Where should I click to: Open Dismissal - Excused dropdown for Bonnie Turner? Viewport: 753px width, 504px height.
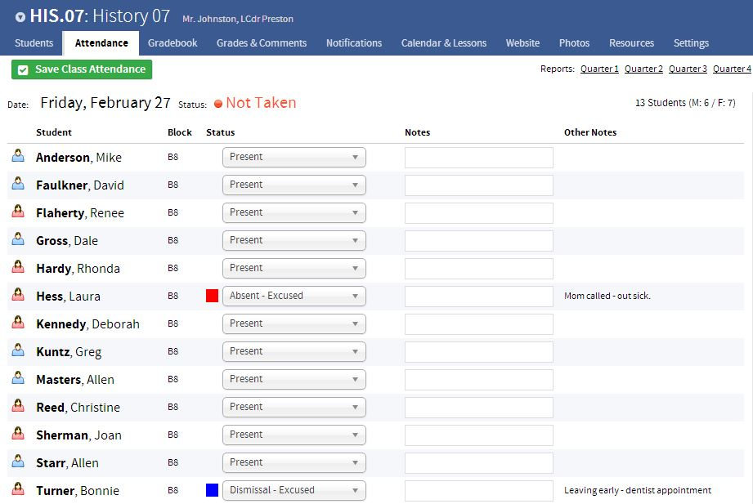(x=294, y=491)
